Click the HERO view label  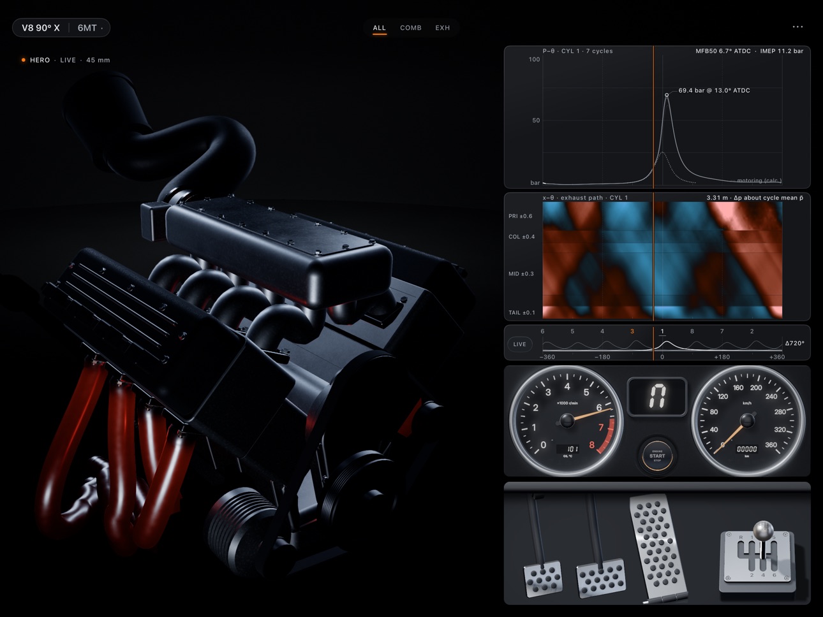click(x=40, y=60)
